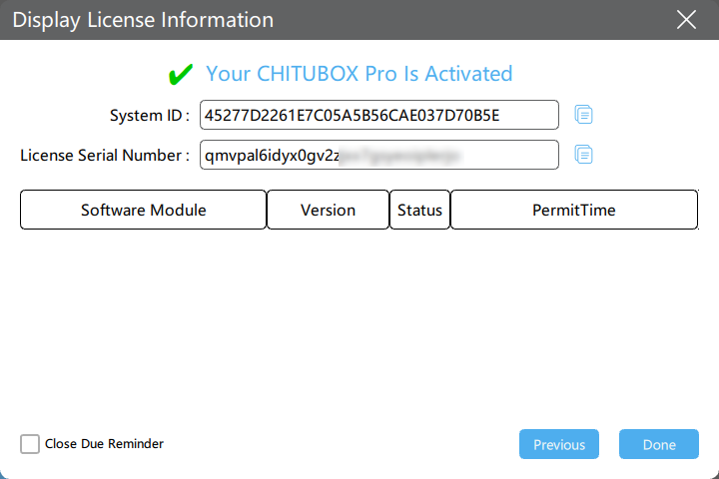Copy the License Serial Number
The image size is (719, 479).
(583, 155)
